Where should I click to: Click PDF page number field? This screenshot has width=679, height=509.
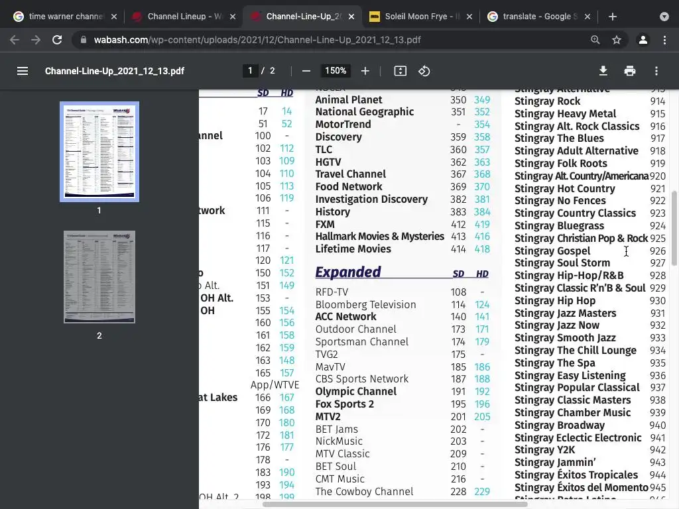250,70
